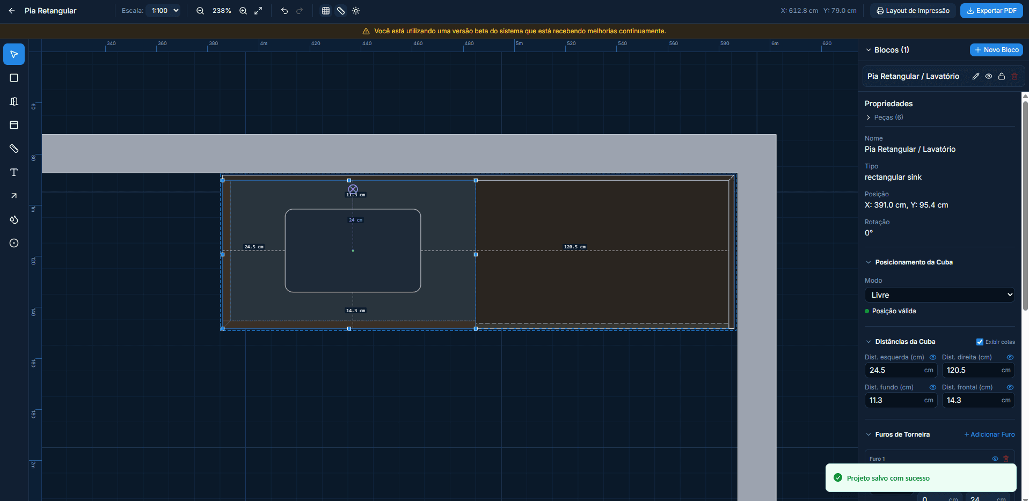Choose the arrow annotation tool

(14, 196)
